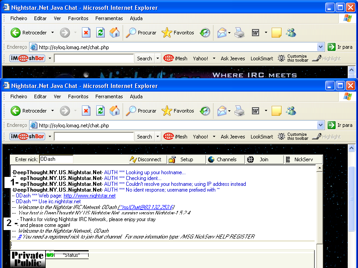
Task: Expand Search options arrow in front window
Action: click(x=158, y=137)
